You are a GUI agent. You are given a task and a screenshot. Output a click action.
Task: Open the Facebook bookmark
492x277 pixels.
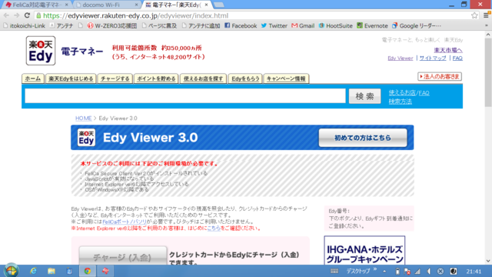point(241,25)
